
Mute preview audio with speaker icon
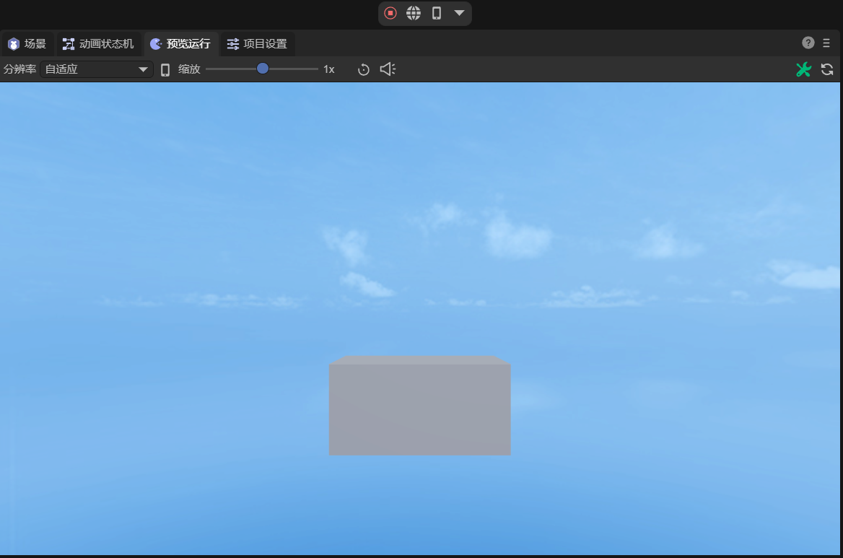tap(388, 69)
